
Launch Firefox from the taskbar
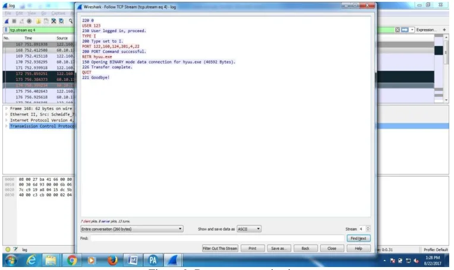tap(113, 260)
